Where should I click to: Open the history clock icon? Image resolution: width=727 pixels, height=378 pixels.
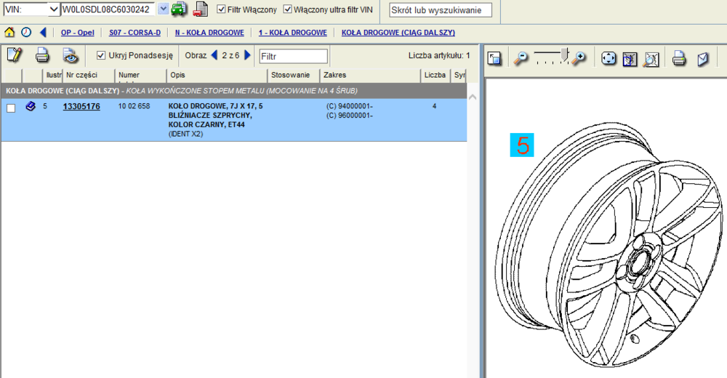pos(26,33)
